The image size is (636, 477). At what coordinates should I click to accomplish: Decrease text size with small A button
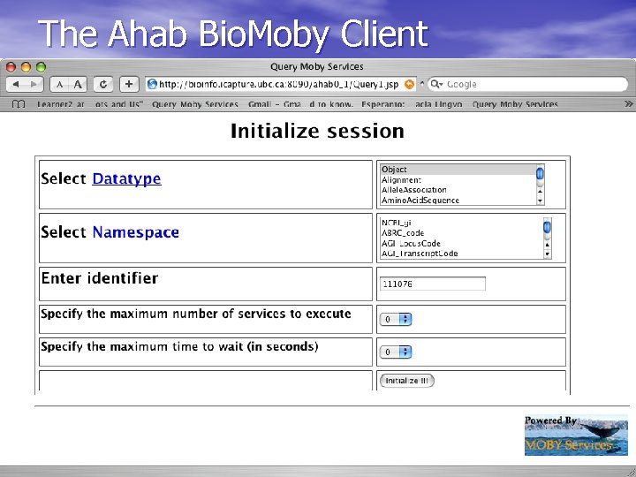click(59, 85)
